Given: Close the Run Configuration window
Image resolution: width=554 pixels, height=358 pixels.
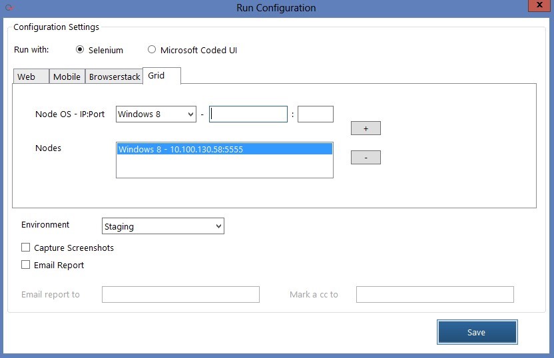Looking at the screenshot, I should point(539,5).
